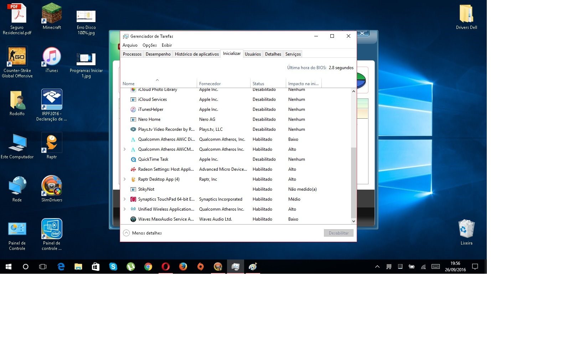588x360 pixels.
Task: Select the iTunesHelper startup entry
Action: (x=236, y=109)
